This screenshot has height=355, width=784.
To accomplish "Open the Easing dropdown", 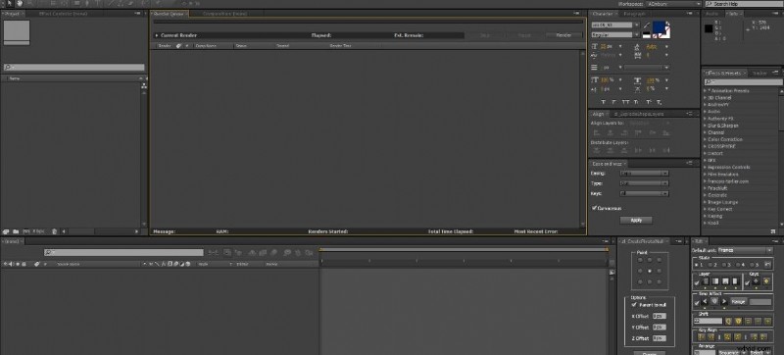I will (644, 173).
